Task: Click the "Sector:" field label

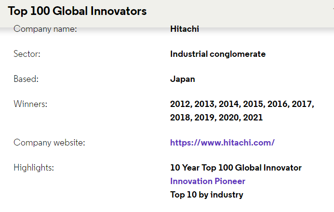Action: coord(27,54)
